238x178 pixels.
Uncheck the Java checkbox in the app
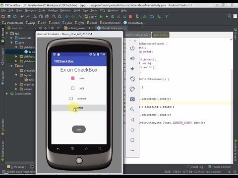click(73, 78)
